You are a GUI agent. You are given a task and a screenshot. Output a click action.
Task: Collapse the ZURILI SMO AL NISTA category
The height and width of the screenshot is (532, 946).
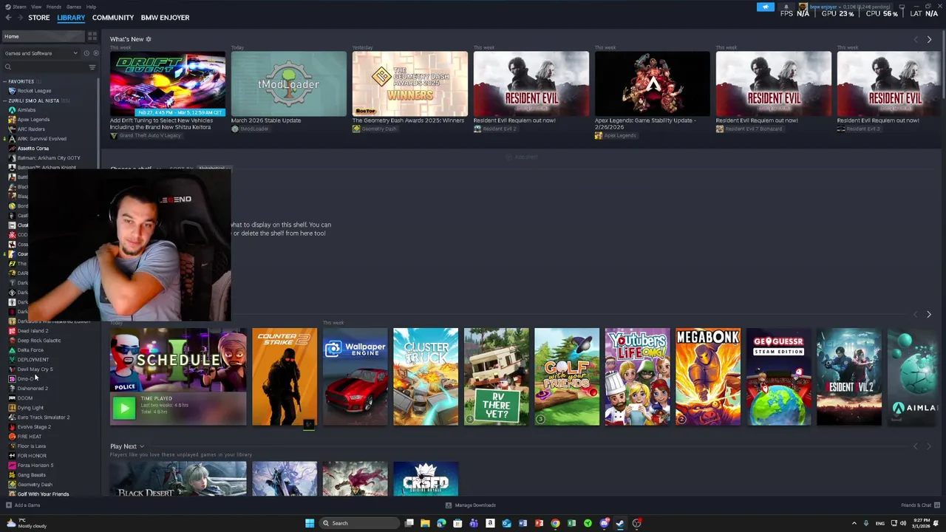[x=4, y=100]
